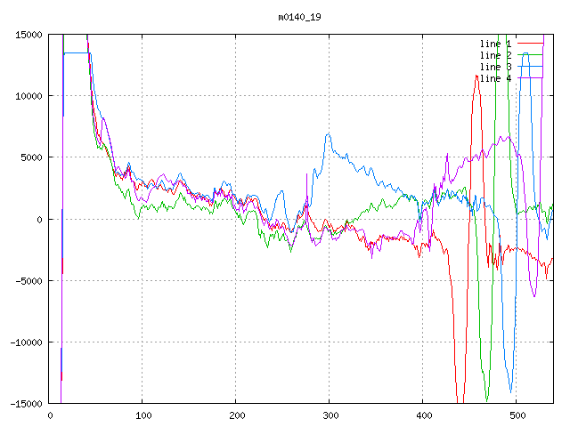
Task: Click the blue line trough near x=495
Action: click(x=510, y=392)
